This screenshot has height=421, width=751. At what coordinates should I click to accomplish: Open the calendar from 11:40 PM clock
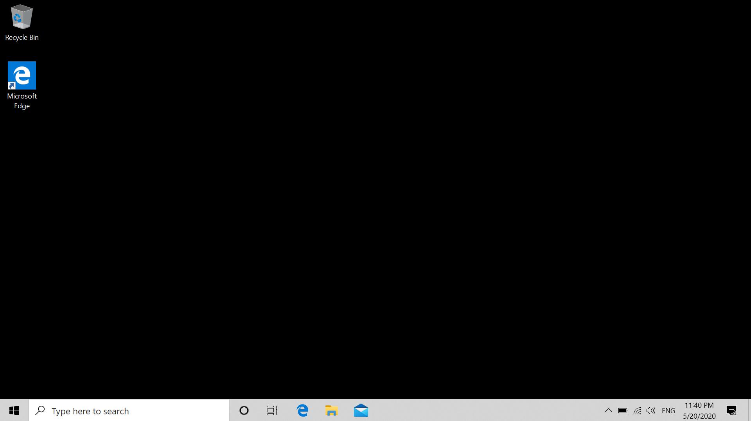[x=699, y=410]
